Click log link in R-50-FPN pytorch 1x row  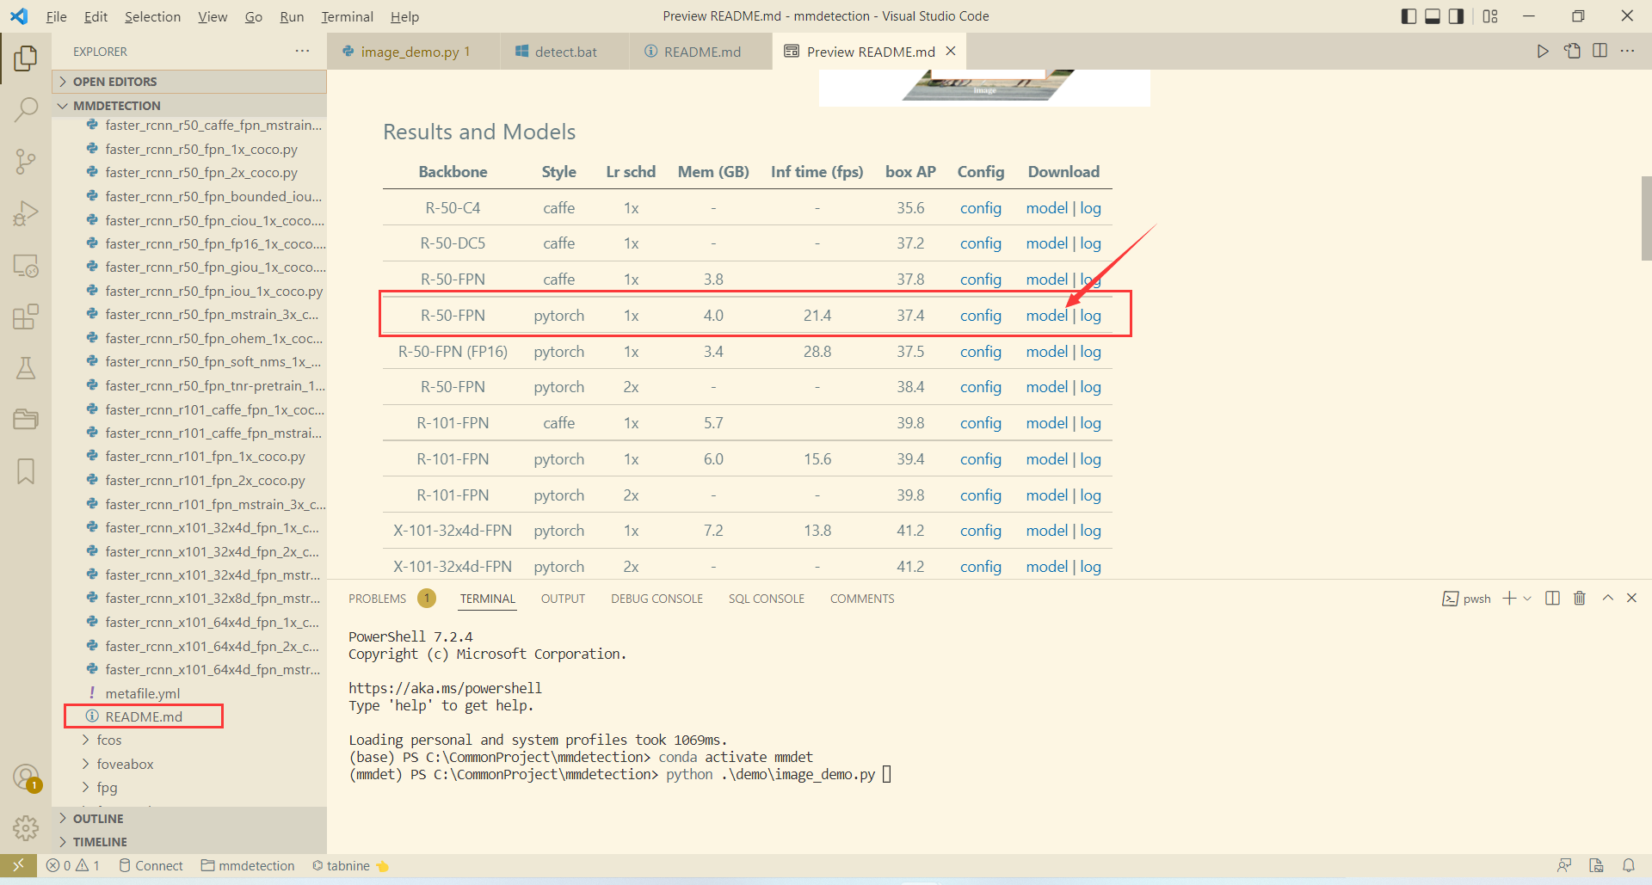(1090, 316)
